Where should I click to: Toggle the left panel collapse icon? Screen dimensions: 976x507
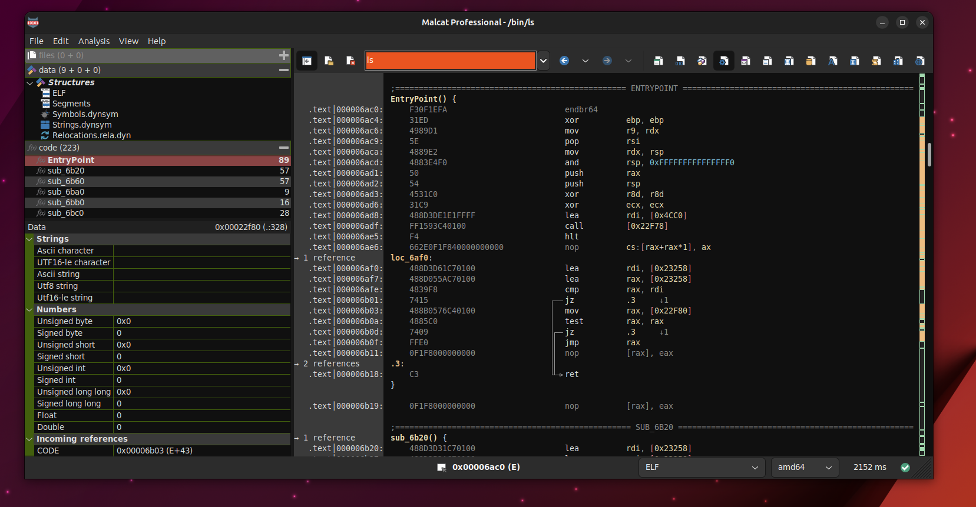coord(307,61)
